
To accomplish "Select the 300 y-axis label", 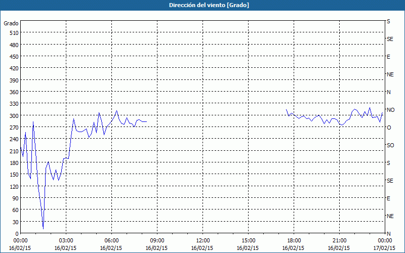I will point(14,116).
